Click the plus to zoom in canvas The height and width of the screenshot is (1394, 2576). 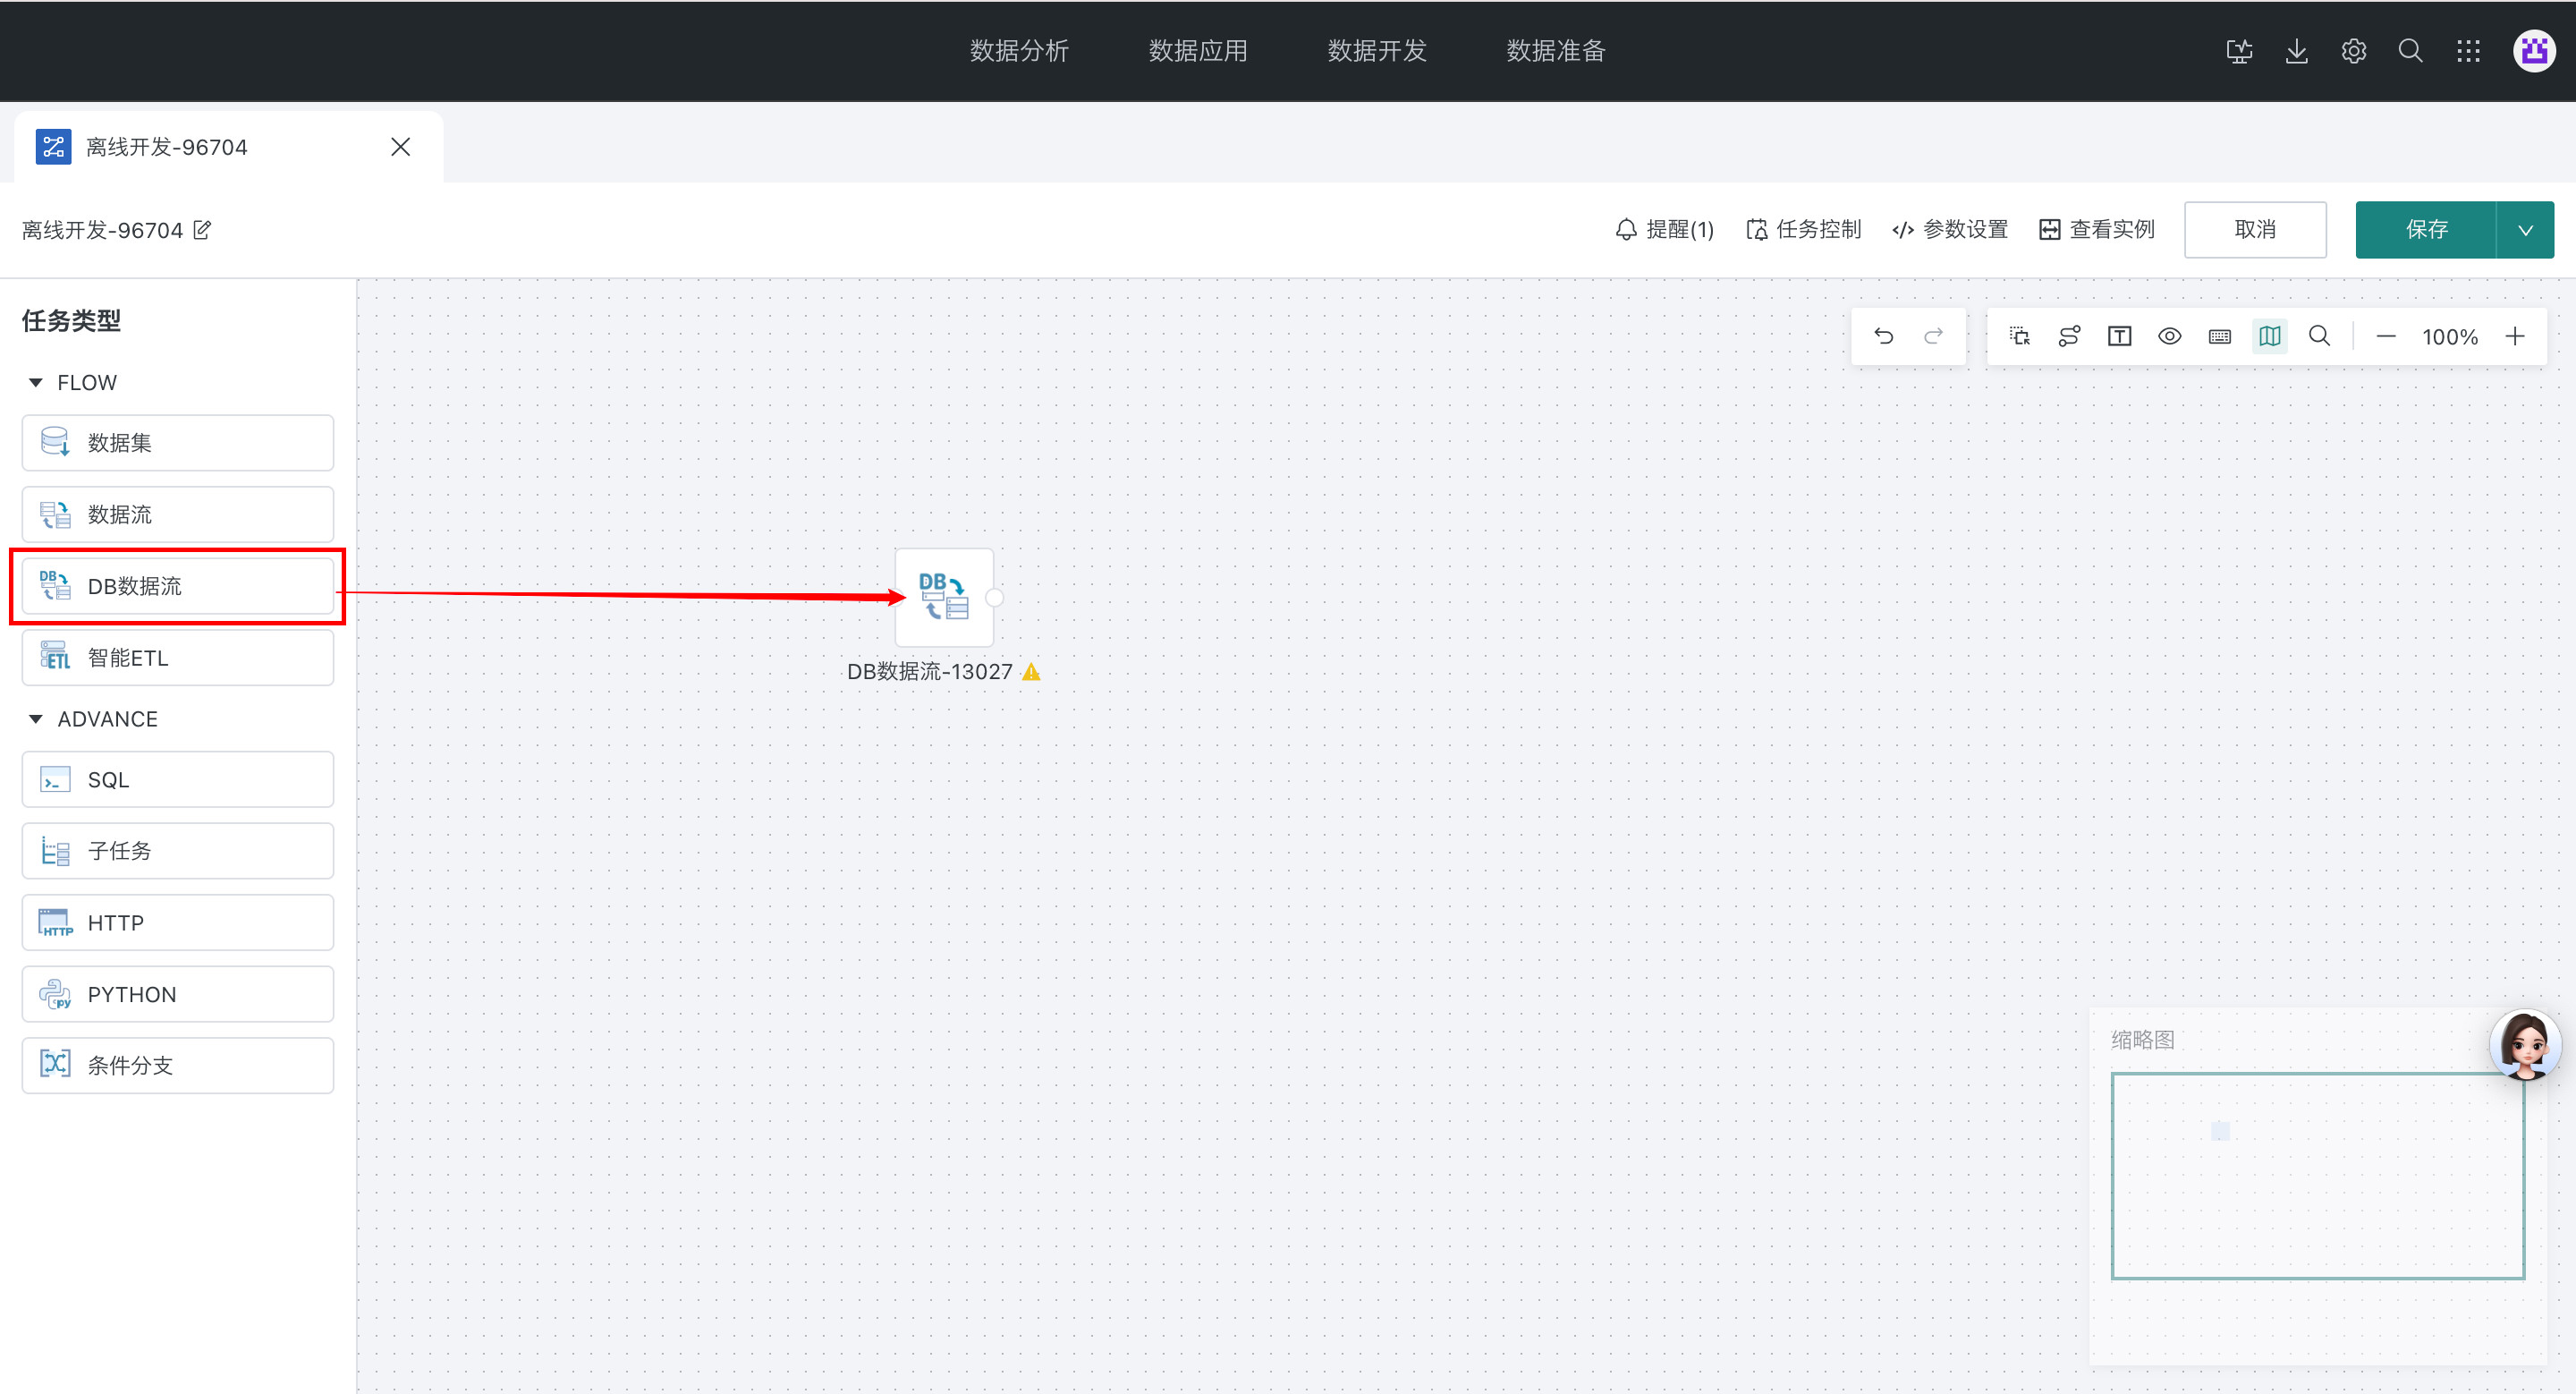coord(2515,336)
